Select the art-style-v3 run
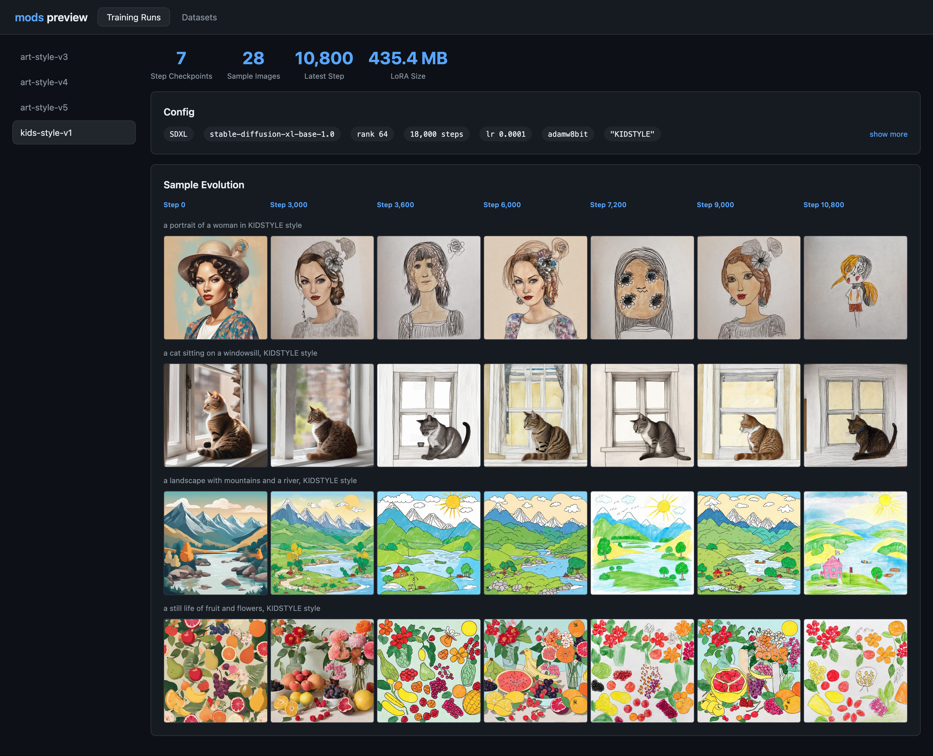This screenshot has width=933, height=756. click(44, 57)
